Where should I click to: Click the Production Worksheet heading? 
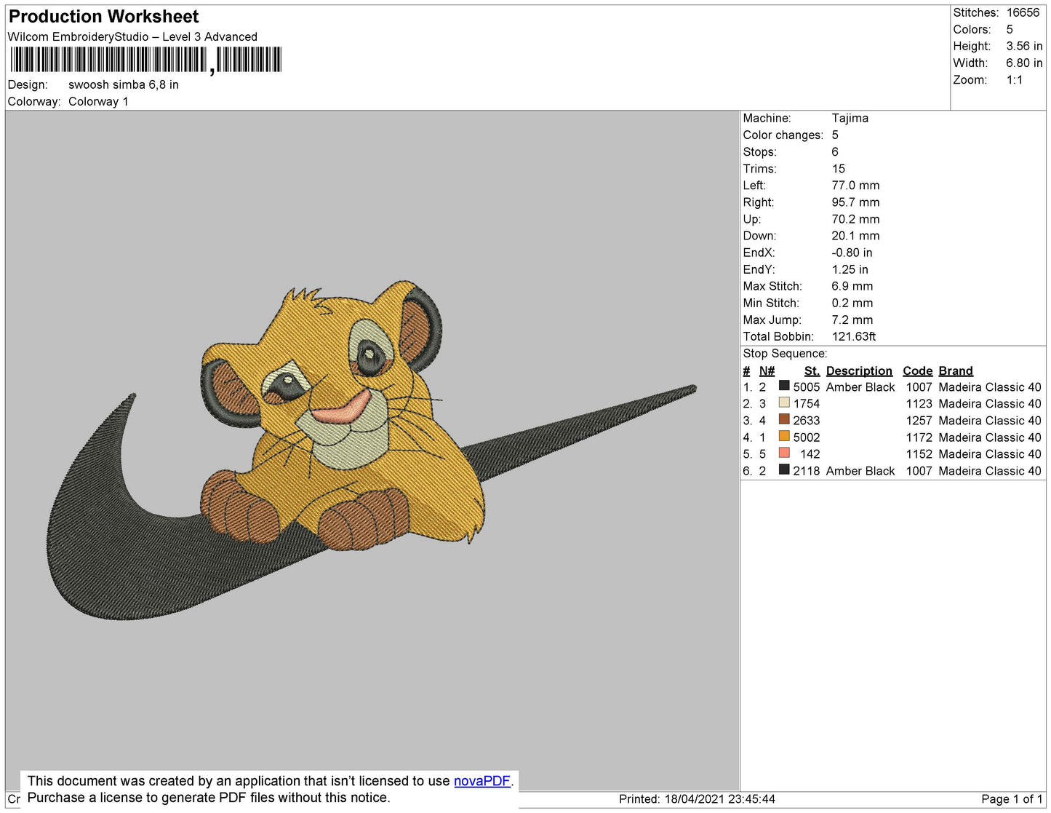tap(103, 16)
